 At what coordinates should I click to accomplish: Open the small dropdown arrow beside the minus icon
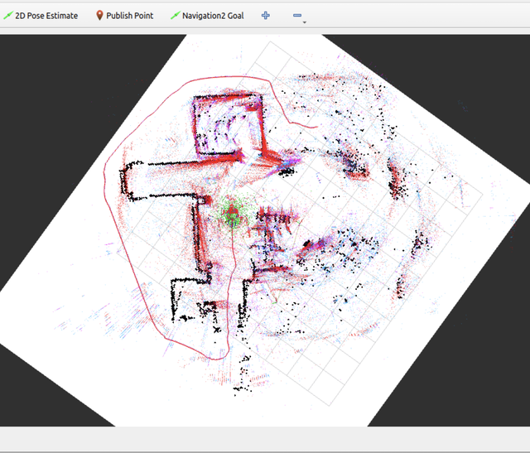305,22
